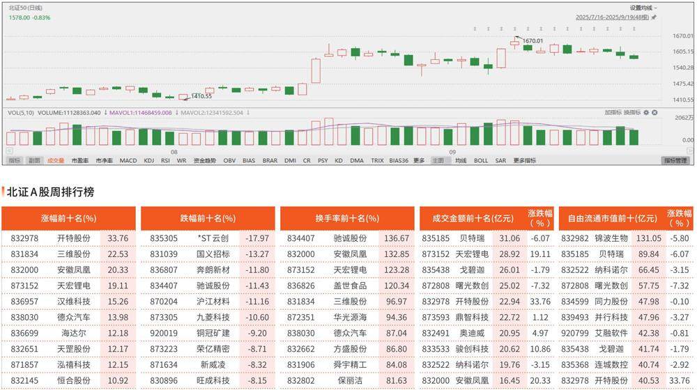Select the DMI indicator tab

(290, 160)
